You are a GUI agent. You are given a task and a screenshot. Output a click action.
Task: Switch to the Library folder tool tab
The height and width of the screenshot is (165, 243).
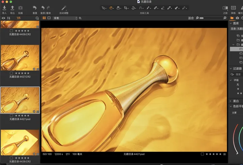tap(232, 18)
